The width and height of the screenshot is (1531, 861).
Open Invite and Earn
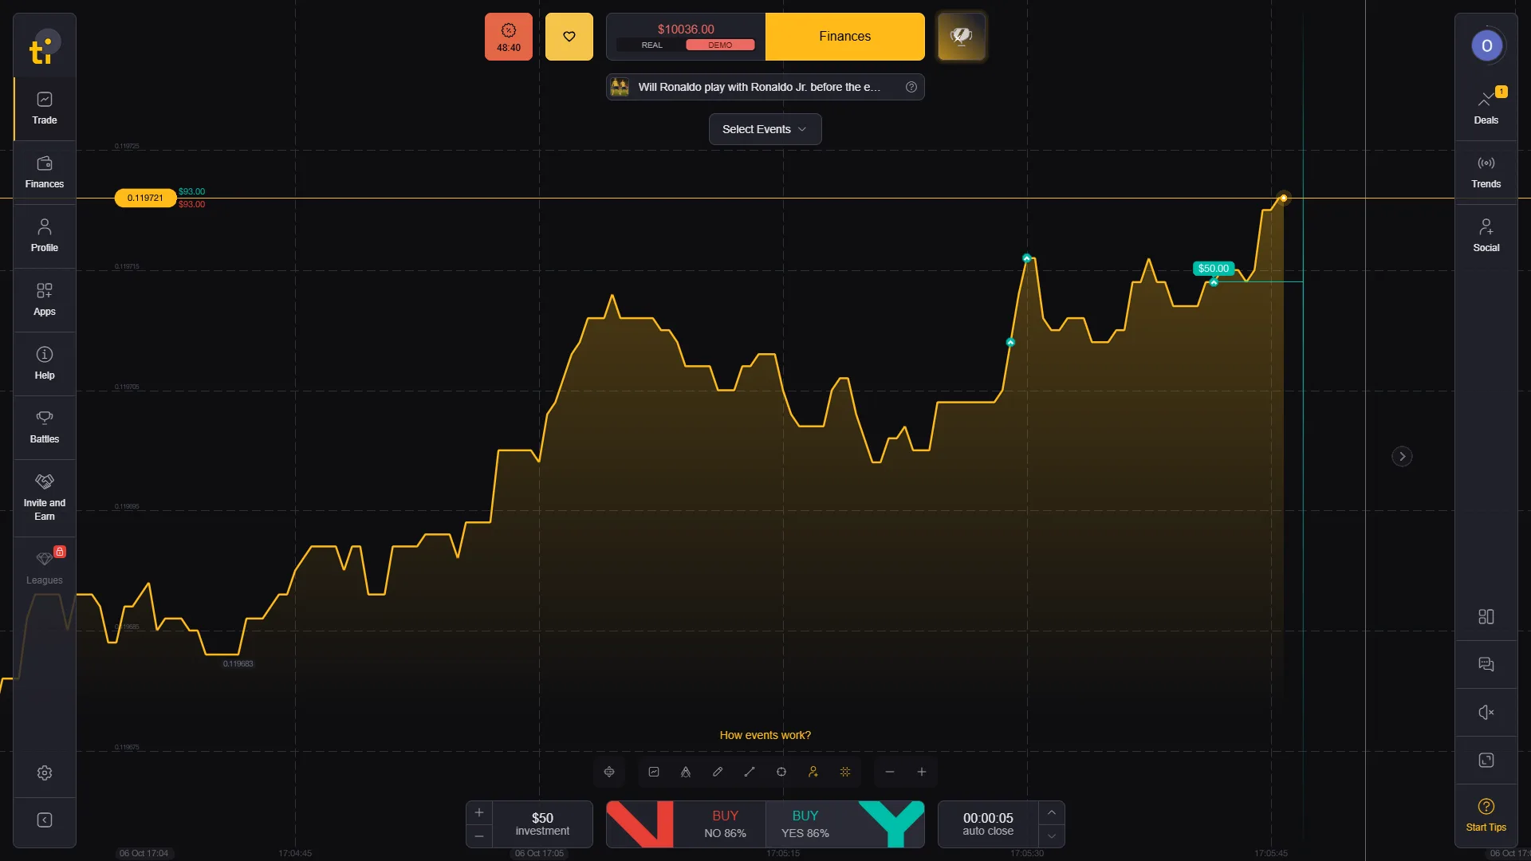tap(45, 497)
